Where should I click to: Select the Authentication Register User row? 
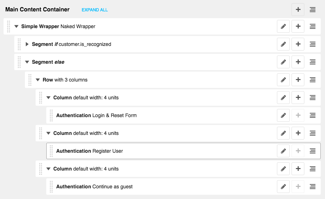coord(183,151)
